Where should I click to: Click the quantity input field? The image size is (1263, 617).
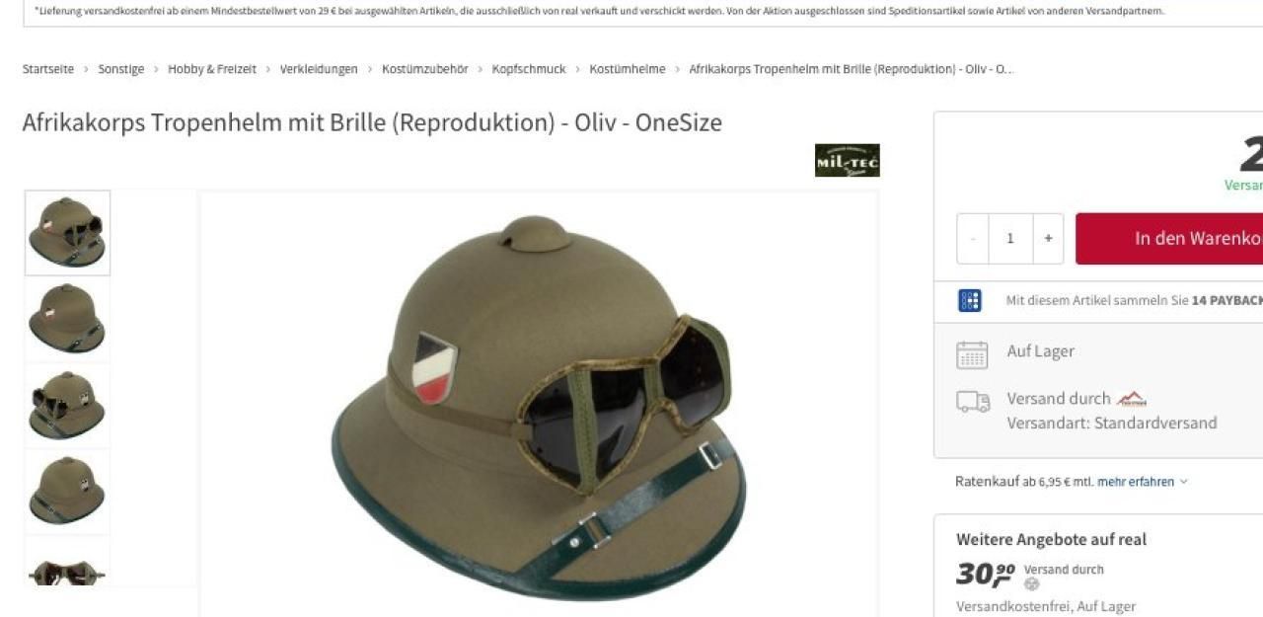click(x=1010, y=239)
